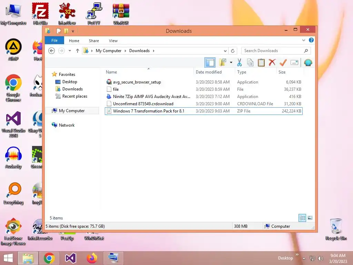Click the Search Downloads field

tap(276, 51)
